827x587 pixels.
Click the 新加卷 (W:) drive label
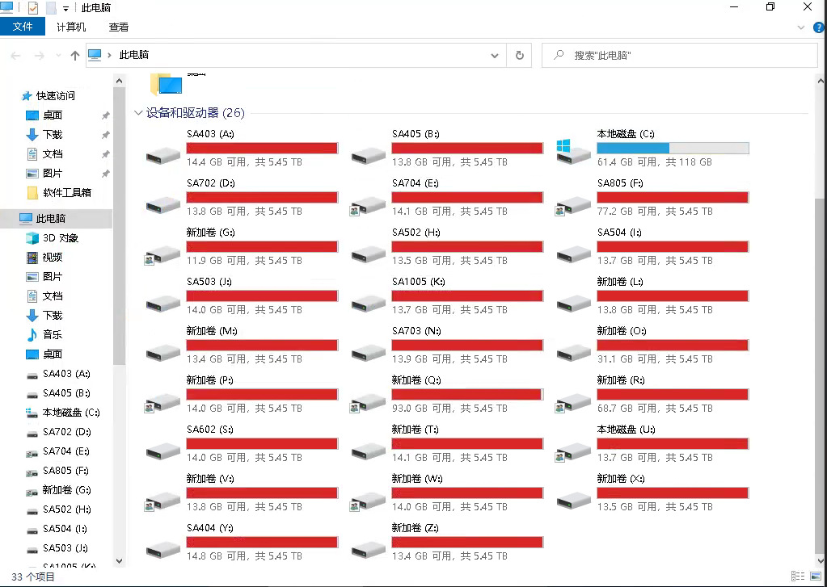417,479
